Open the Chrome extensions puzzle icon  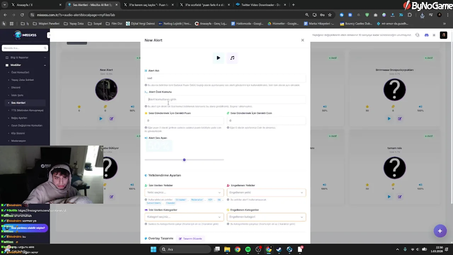point(410,15)
